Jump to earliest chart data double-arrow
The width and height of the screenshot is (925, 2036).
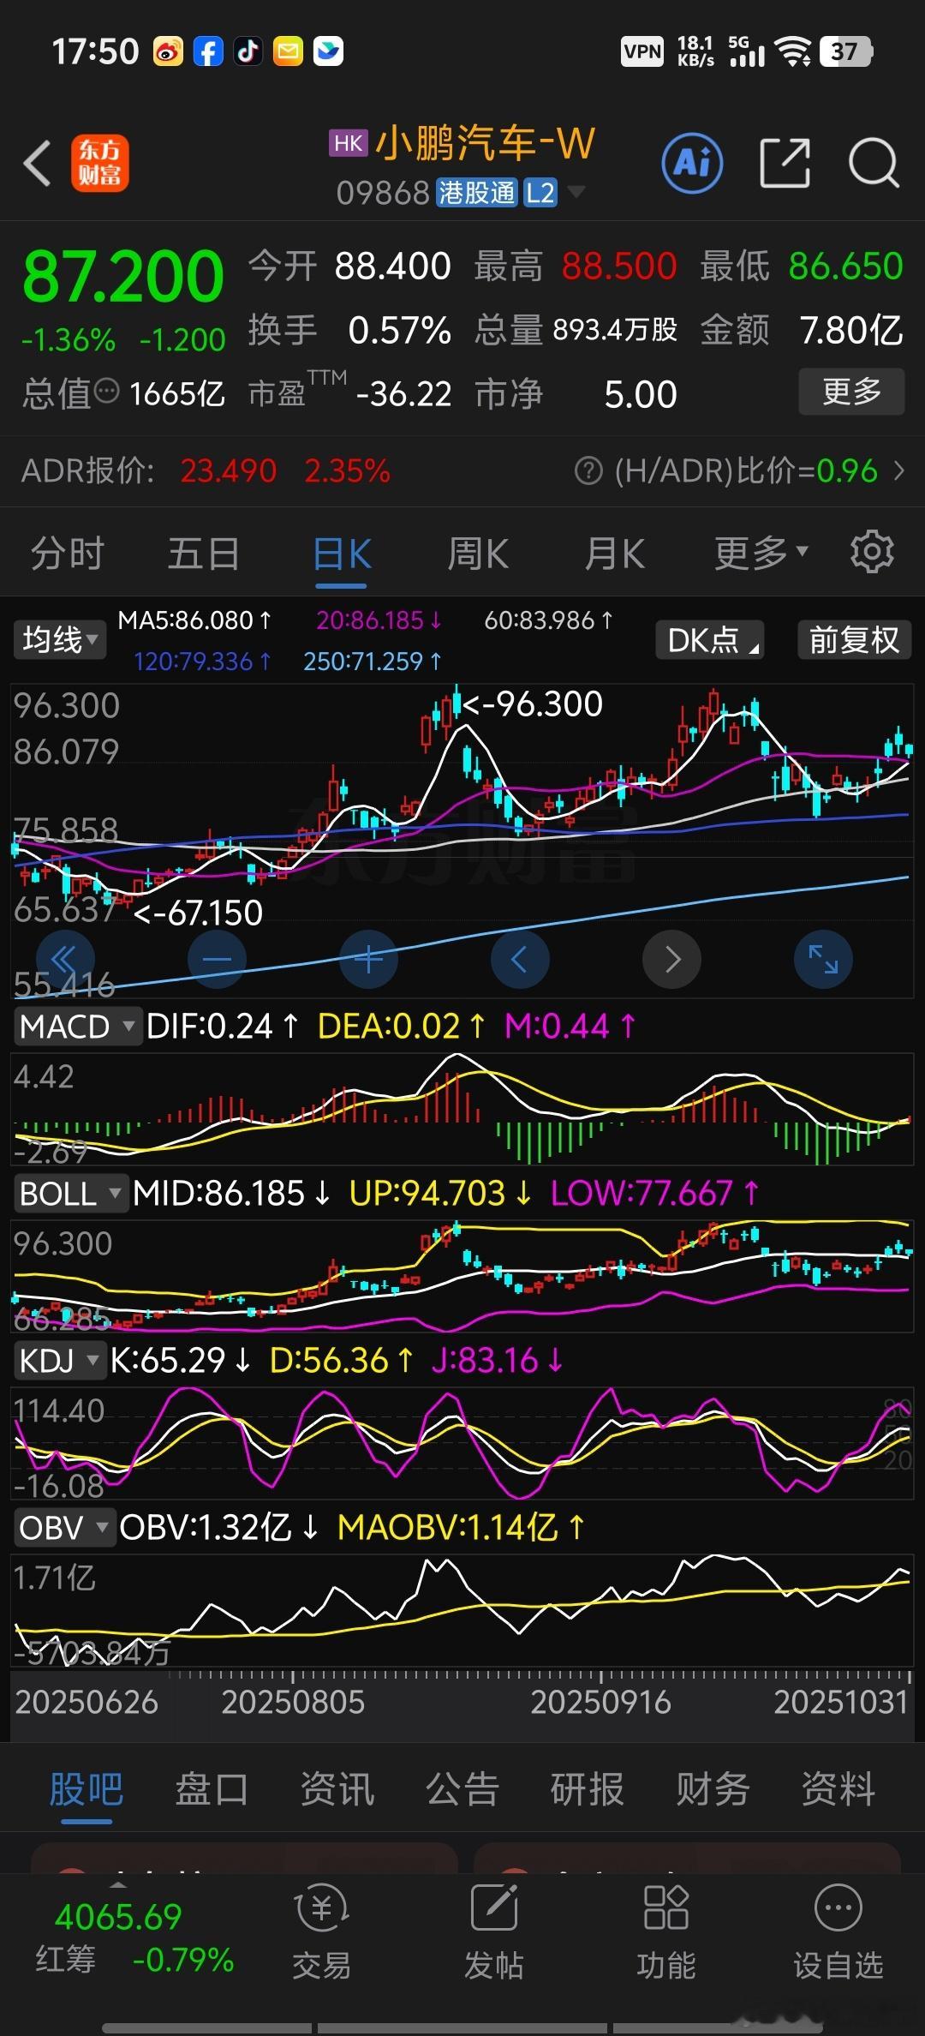(66, 959)
